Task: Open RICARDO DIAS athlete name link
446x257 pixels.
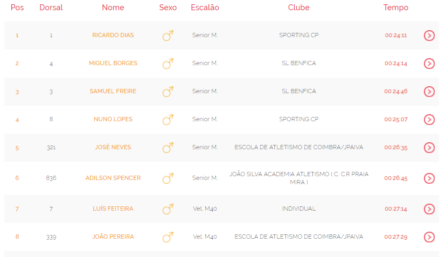Action: [113, 35]
